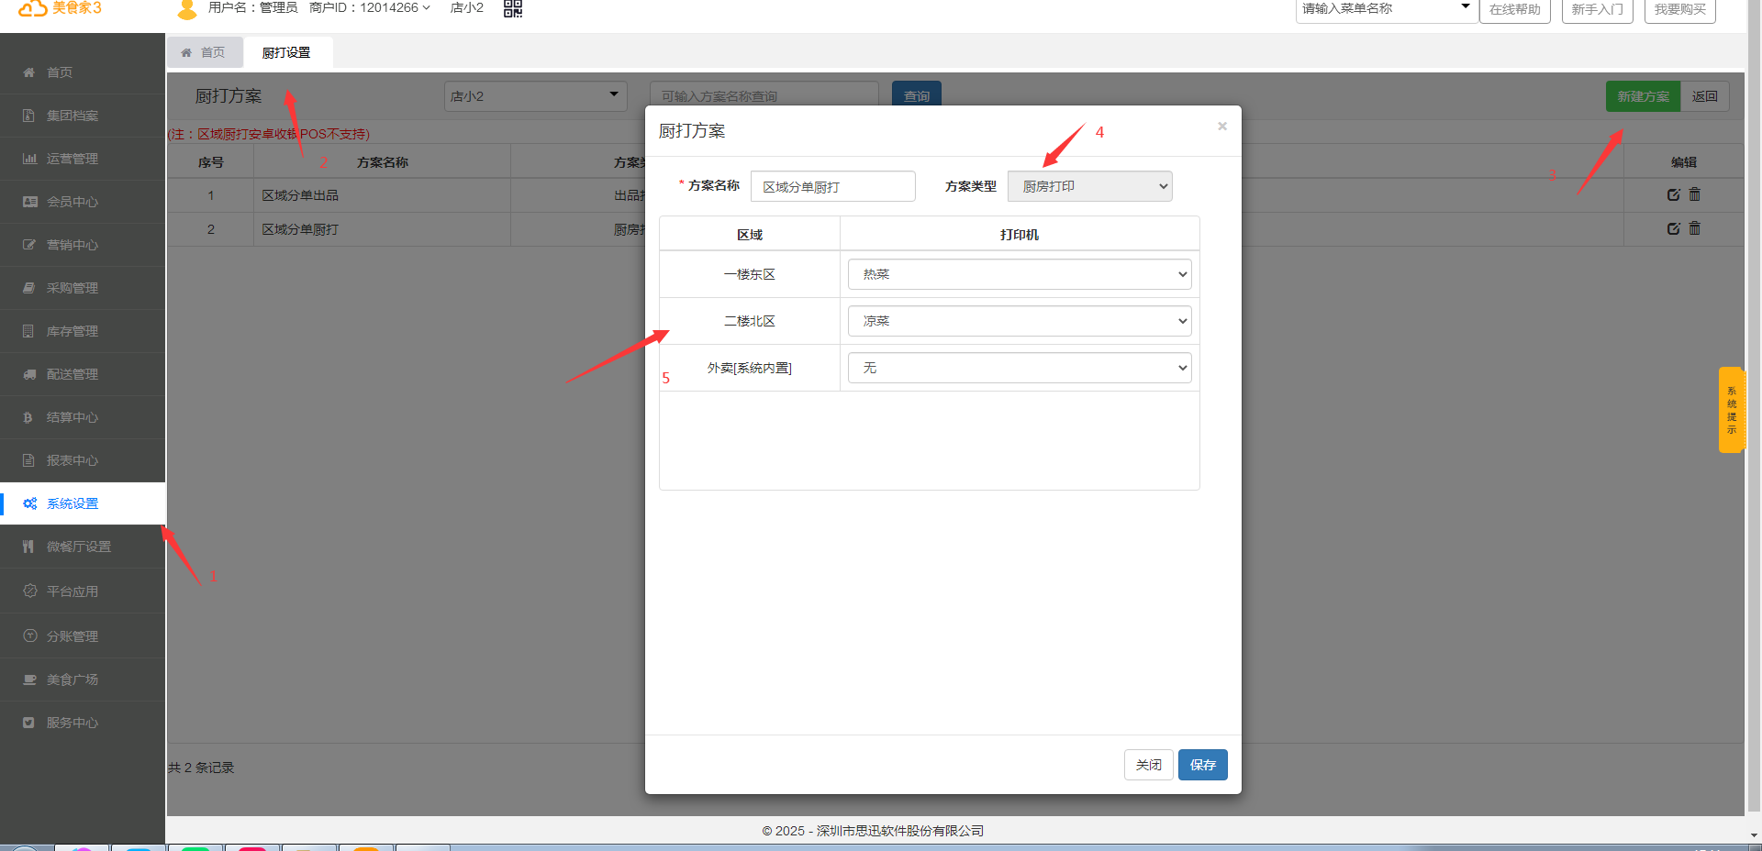Open the 方案类型 dropdown
Screen dimensions: 1762x851
[x=1089, y=186]
